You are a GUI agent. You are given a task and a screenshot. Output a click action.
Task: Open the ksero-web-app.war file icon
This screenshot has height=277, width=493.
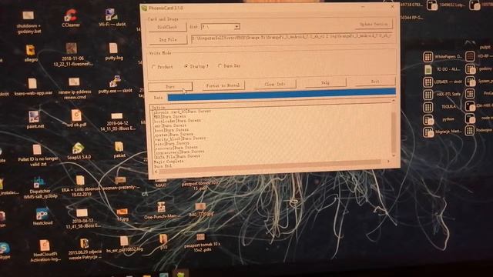click(x=33, y=87)
